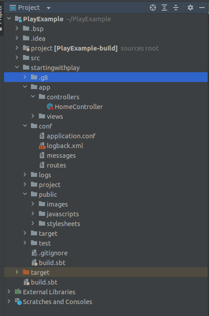The image size is (209, 316).
Task: Click the stylesheets folder icon
Action: click(x=42, y=223)
